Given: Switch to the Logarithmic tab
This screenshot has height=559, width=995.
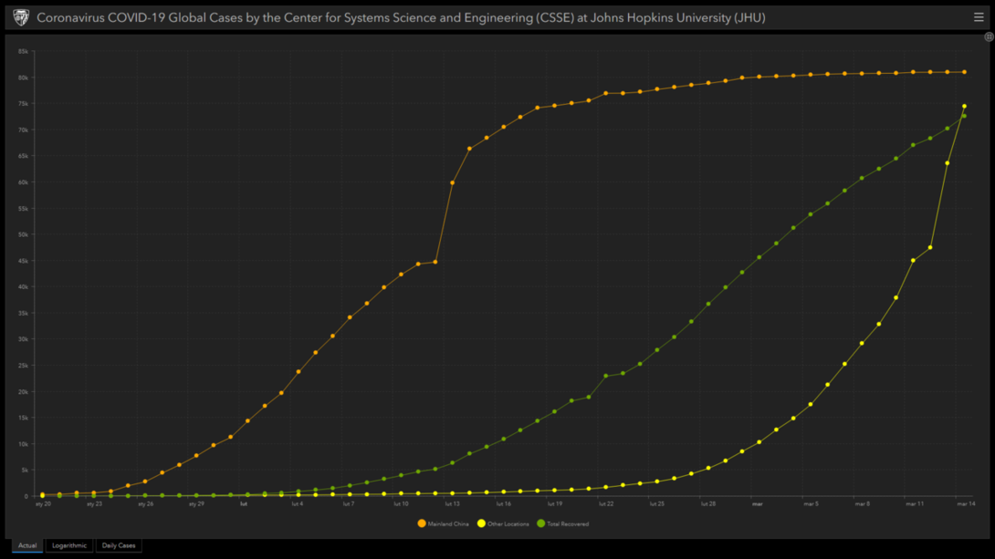Looking at the screenshot, I should 69,545.
